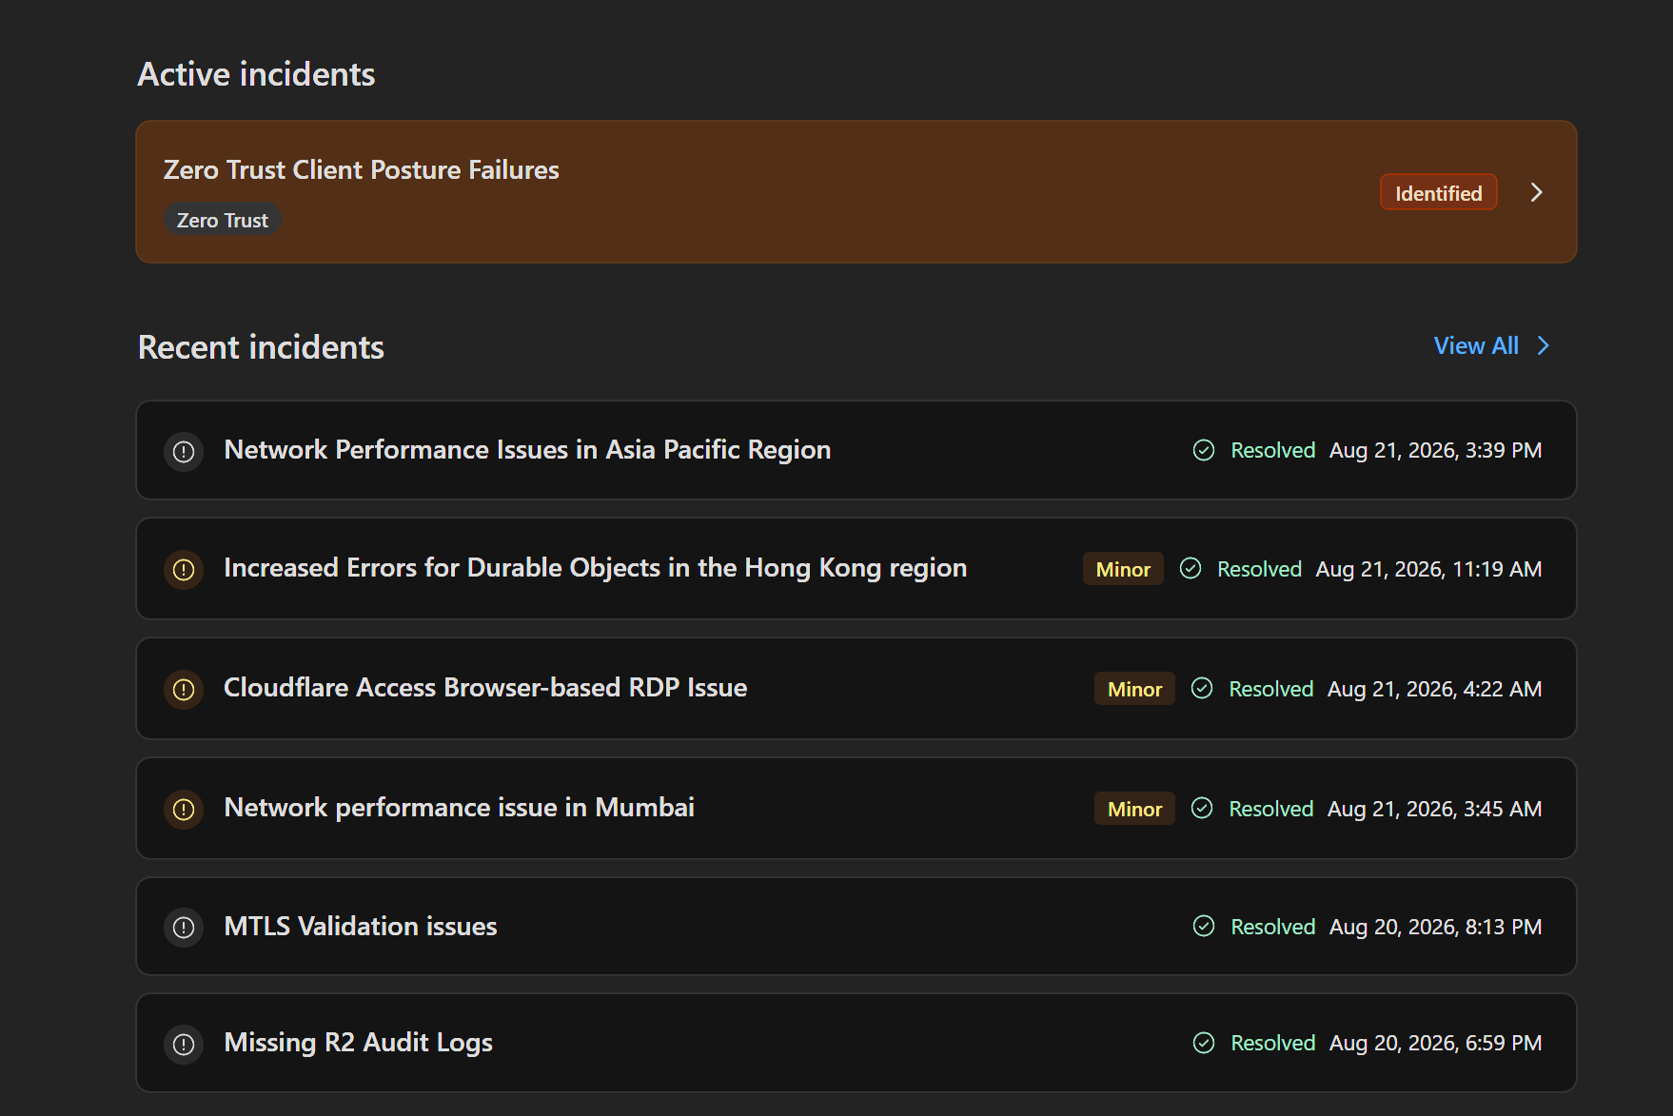Click the Resolved label on MTLS Validation row
The height and width of the screenshot is (1116, 1673).
[x=1272, y=927]
